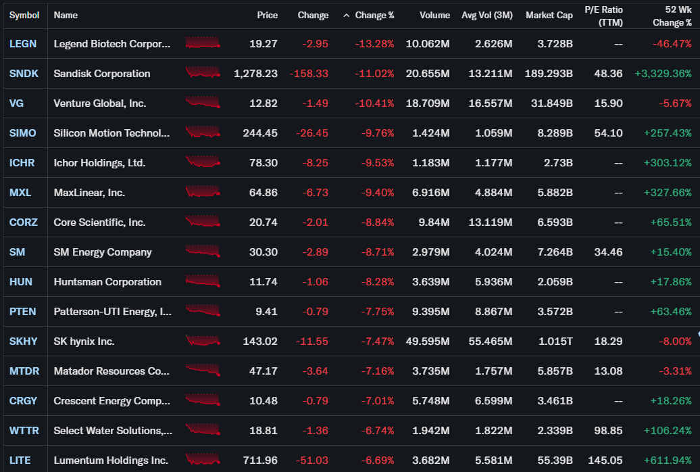Image resolution: width=700 pixels, height=472 pixels.
Task: Click Sandisk Corporation sparkline chart
Action: click(x=203, y=72)
